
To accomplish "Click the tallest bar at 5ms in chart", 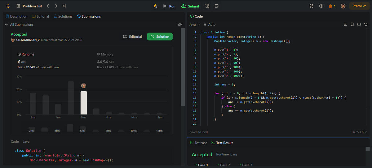I will [71, 98].
